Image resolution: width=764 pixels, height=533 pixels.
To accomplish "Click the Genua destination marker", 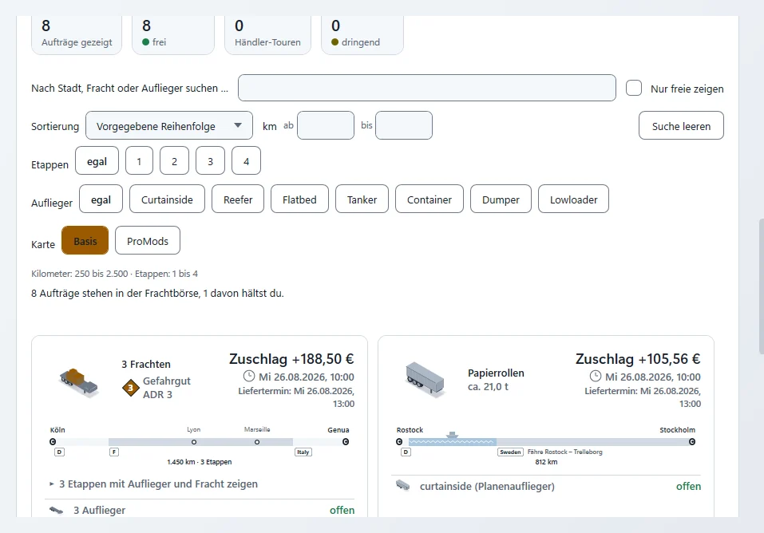I will click(x=346, y=442).
